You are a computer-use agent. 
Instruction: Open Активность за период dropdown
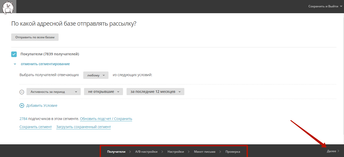53,92
